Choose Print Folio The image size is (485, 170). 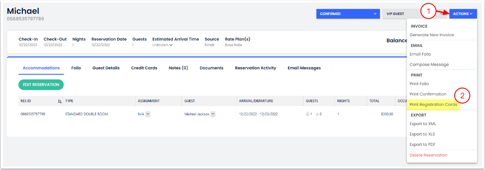point(419,84)
